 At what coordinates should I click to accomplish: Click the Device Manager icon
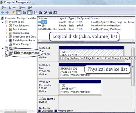click(10, 44)
